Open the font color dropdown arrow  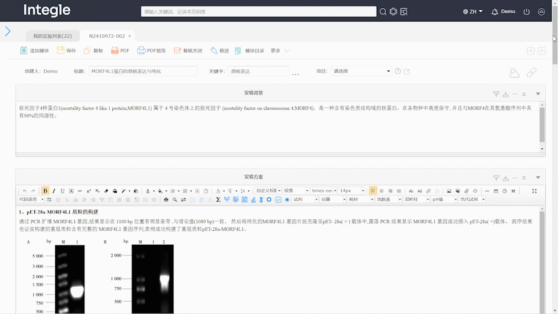point(153,191)
